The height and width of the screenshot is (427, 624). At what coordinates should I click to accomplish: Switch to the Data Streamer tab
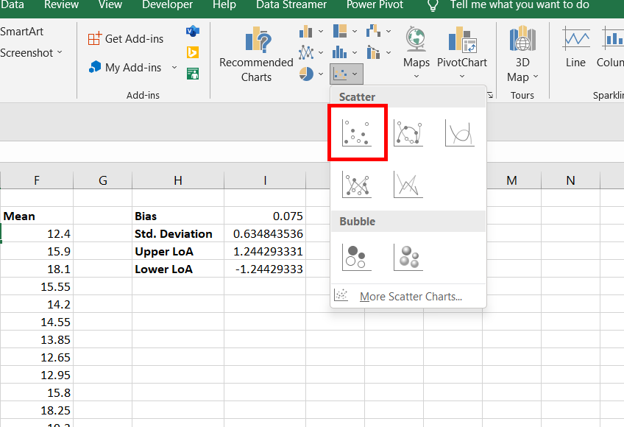tap(291, 4)
